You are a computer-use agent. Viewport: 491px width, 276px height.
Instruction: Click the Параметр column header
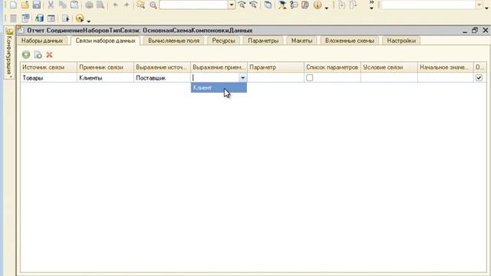[275, 67]
